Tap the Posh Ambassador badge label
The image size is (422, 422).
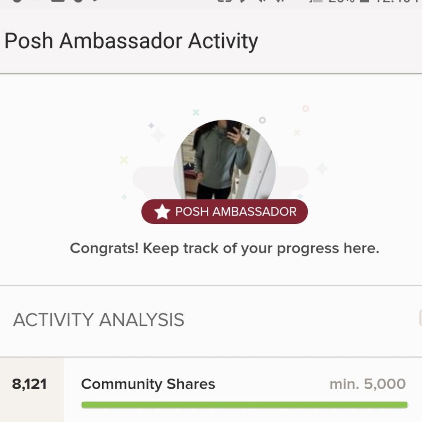235,212
